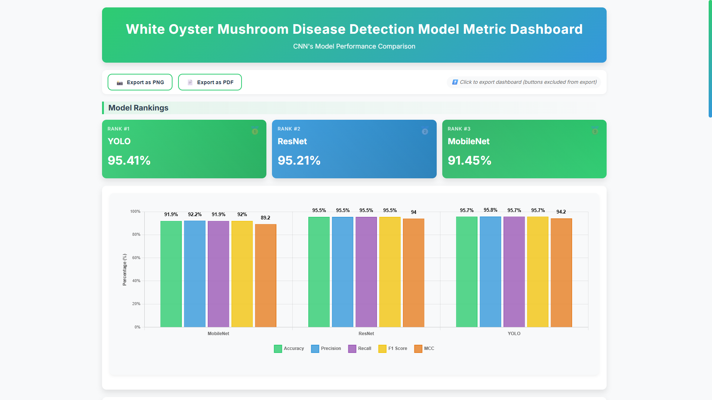Click the Model Rankings section heading
This screenshot has width=712, height=400.
tap(138, 108)
